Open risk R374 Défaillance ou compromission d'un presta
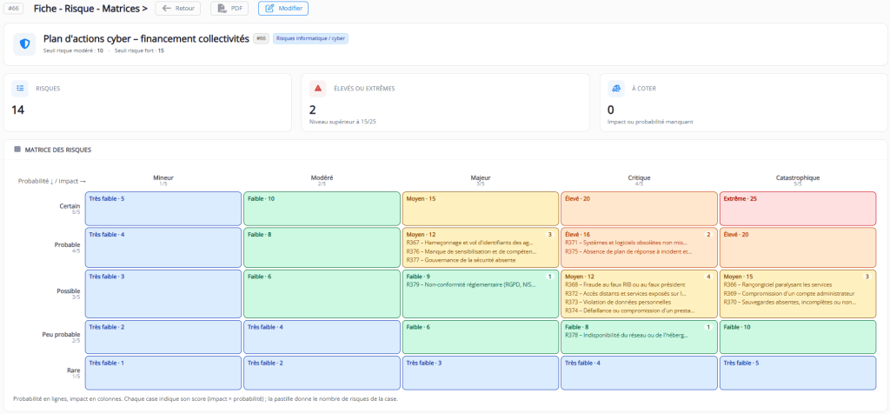Viewport: 890px width, 414px height. pyautogui.click(x=630, y=311)
